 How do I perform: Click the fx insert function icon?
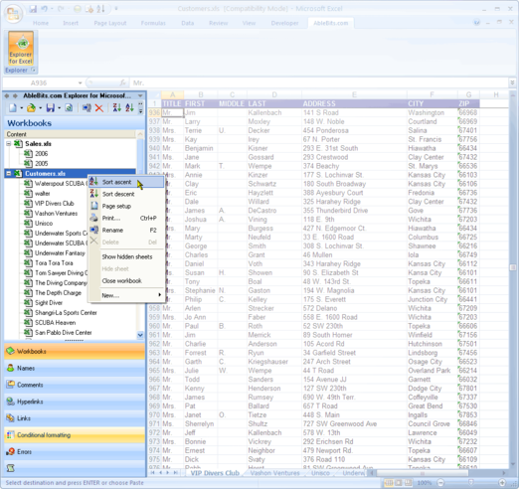coord(123,82)
